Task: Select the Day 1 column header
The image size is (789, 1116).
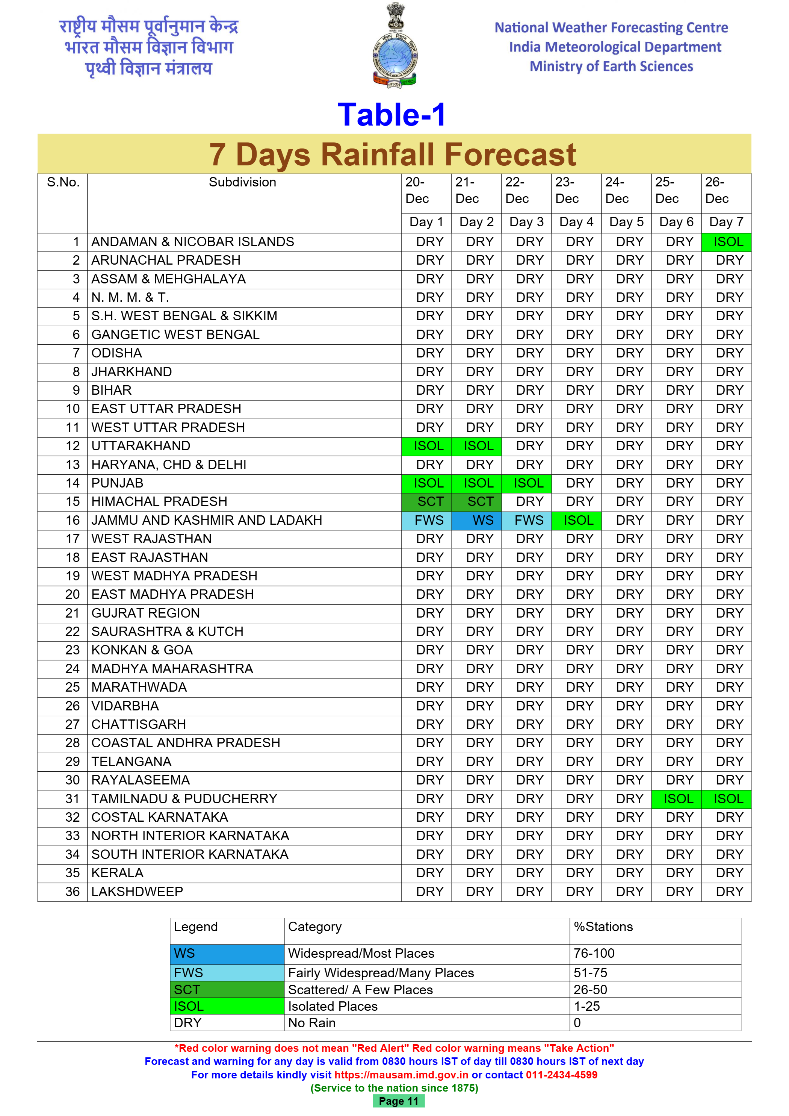Action: (426, 222)
